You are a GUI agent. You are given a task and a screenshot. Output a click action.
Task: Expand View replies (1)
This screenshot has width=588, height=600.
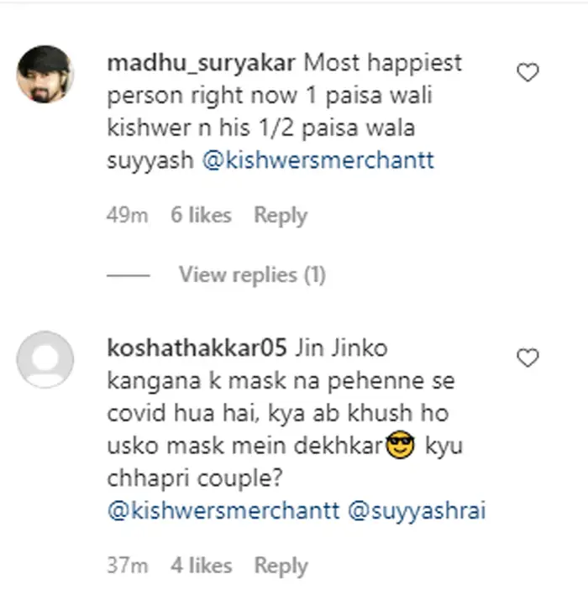tap(251, 274)
